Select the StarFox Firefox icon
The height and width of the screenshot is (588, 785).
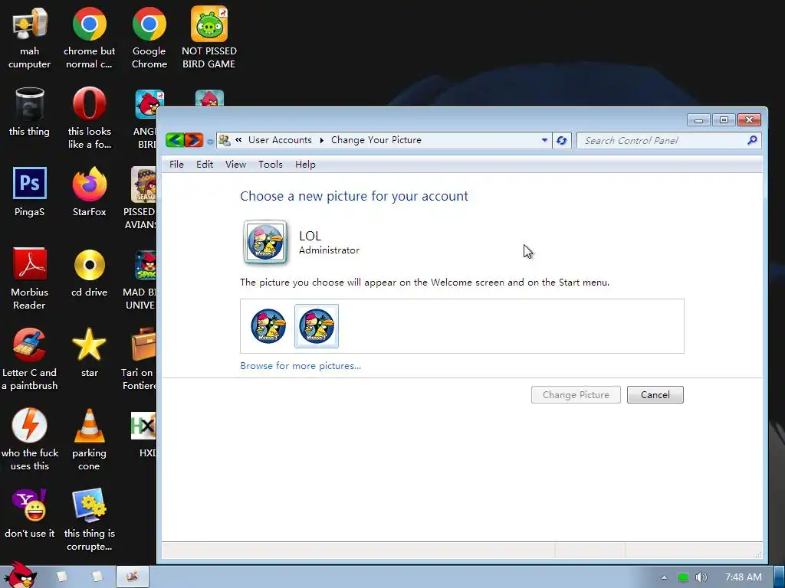(x=89, y=192)
